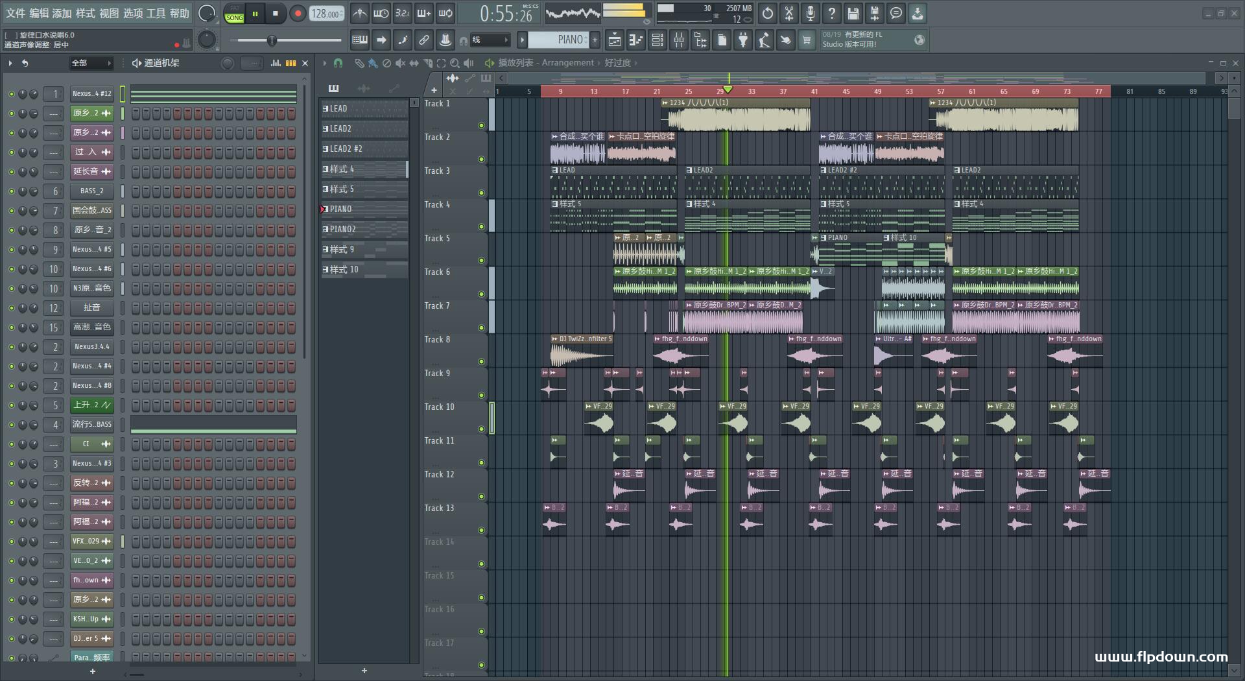Open the piano roll window icon
The image size is (1245, 681).
(635, 40)
